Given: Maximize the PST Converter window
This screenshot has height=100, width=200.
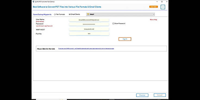Looking at the screenshot, I should click(162, 2).
